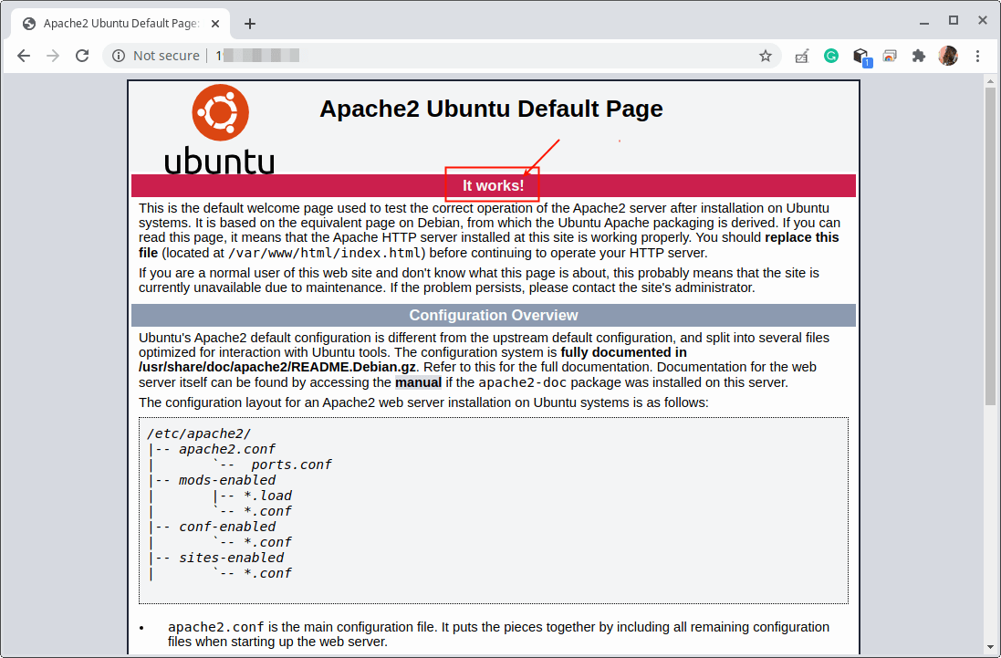Click the pen-and-checkbox extension icon

click(802, 56)
